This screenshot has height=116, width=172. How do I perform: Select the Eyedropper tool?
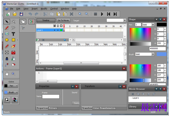coord(7,65)
